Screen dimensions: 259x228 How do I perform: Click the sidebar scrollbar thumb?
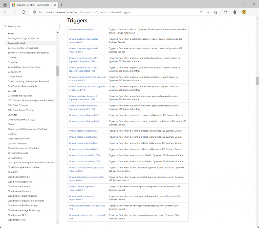(x=58, y=70)
